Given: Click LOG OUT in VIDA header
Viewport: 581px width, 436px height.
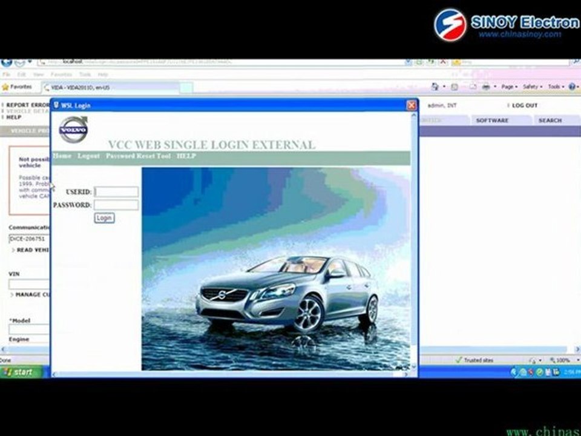Looking at the screenshot, I should (x=524, y=105).
